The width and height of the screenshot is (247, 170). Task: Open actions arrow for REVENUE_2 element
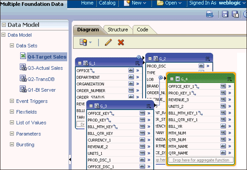pyautogui.click(x=149, y=147)
